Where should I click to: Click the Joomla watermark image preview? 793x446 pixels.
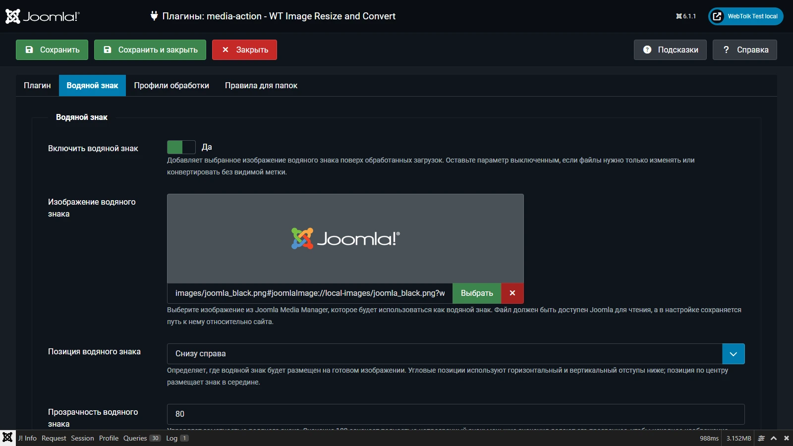345,238
